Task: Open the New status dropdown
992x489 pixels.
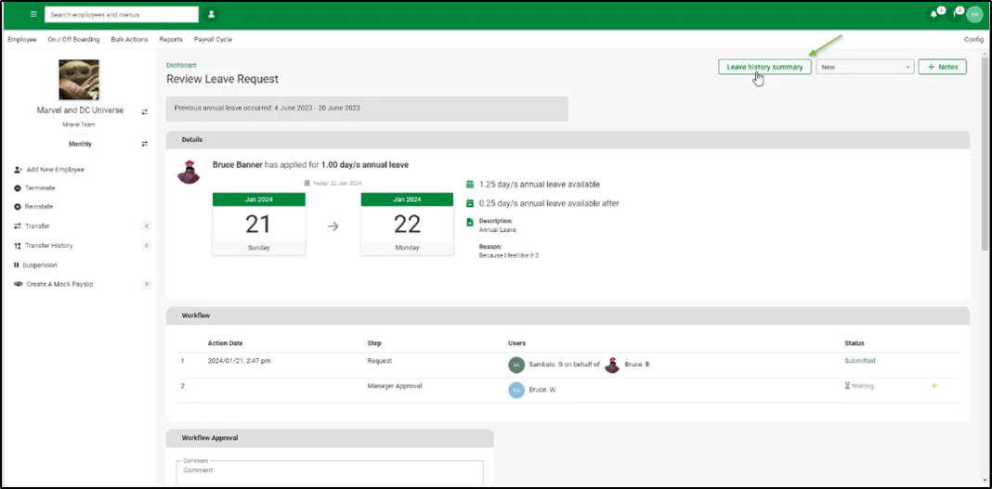Action: click(x=865, y=66)
